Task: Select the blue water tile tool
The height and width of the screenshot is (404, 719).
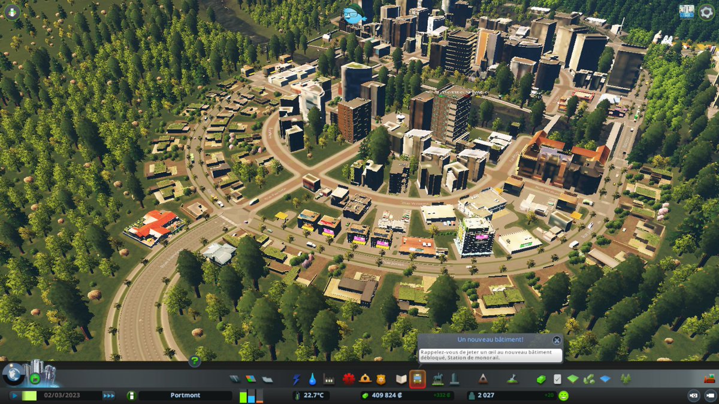Action: (x=606, y=379)
